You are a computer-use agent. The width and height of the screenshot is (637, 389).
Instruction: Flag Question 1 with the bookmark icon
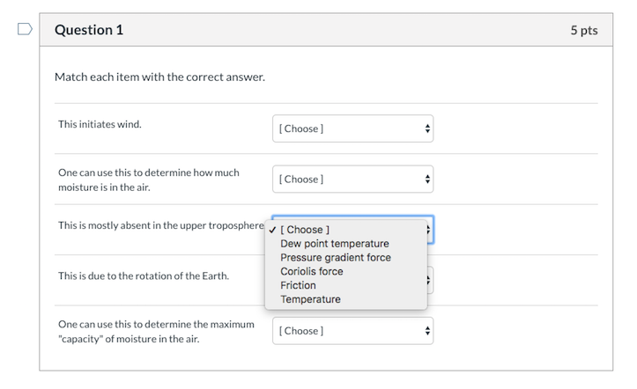point(25,29)
